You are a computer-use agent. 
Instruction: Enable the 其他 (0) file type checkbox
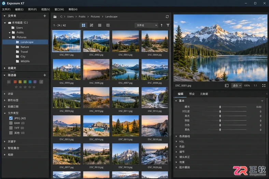[x=11, y=133]
